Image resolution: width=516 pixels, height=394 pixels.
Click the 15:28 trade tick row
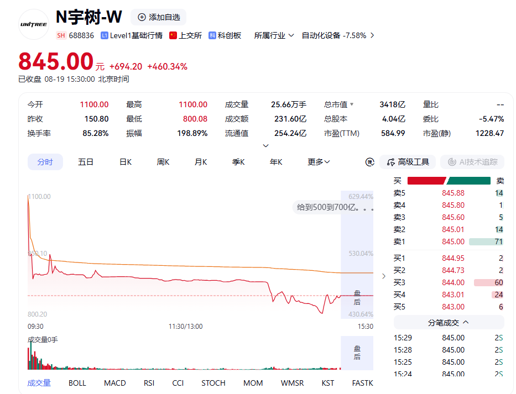[449, 350]
